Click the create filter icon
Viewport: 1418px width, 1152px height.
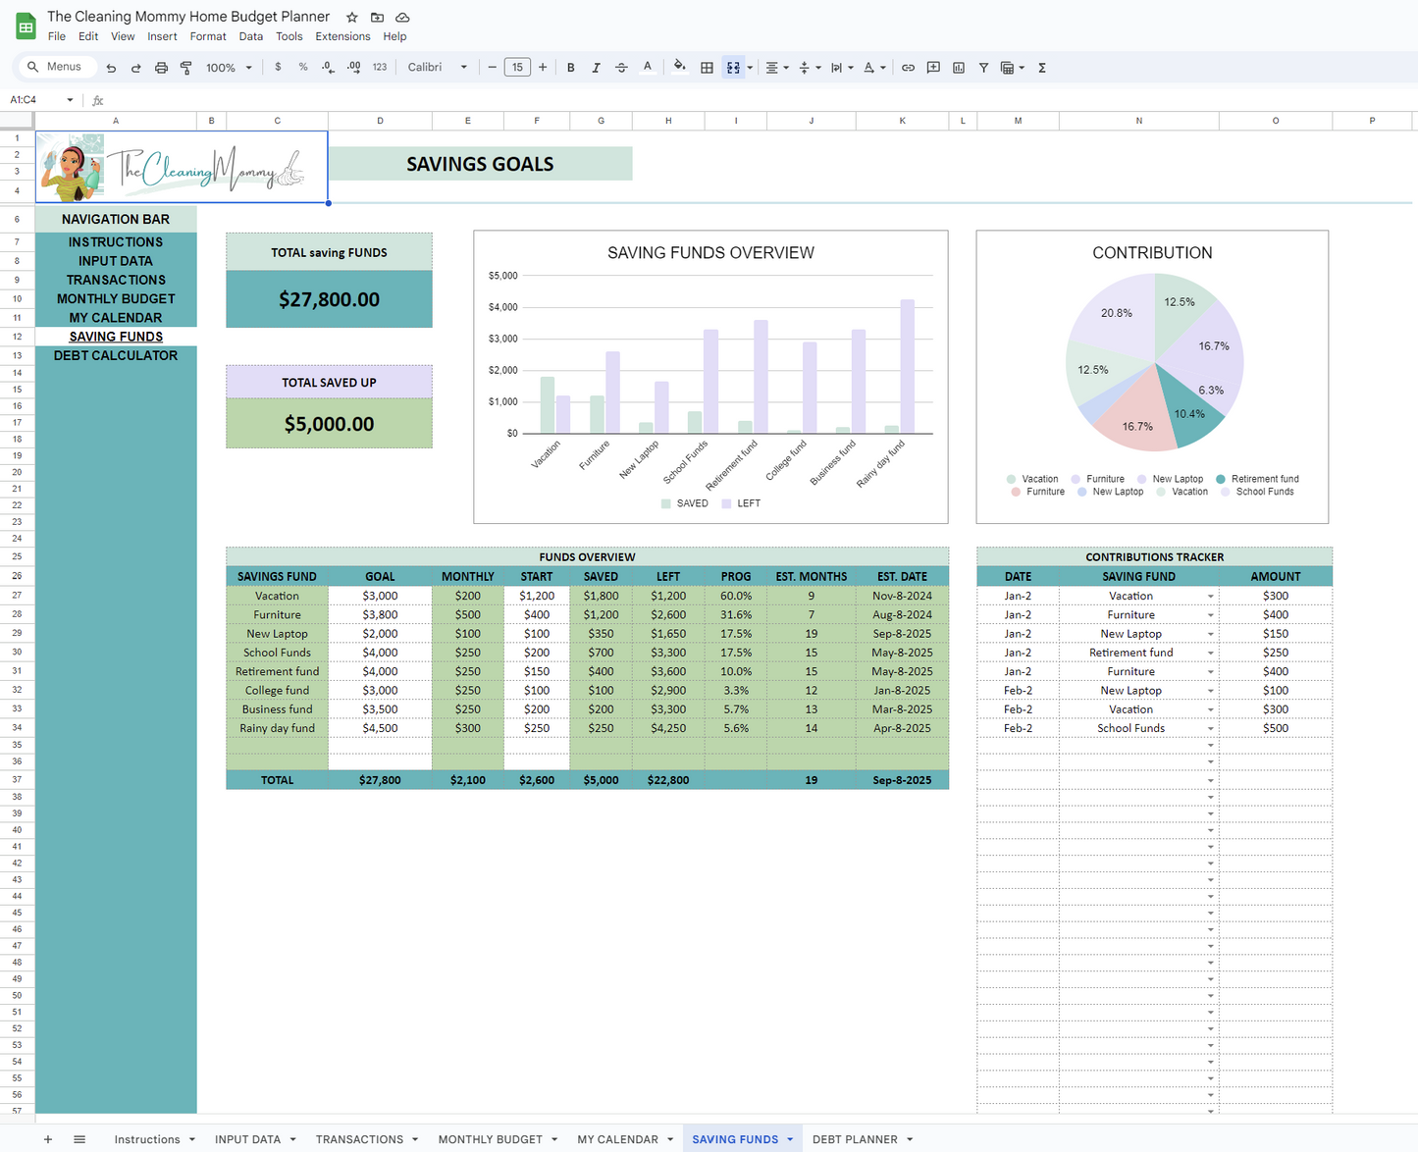tap(983, 68)
